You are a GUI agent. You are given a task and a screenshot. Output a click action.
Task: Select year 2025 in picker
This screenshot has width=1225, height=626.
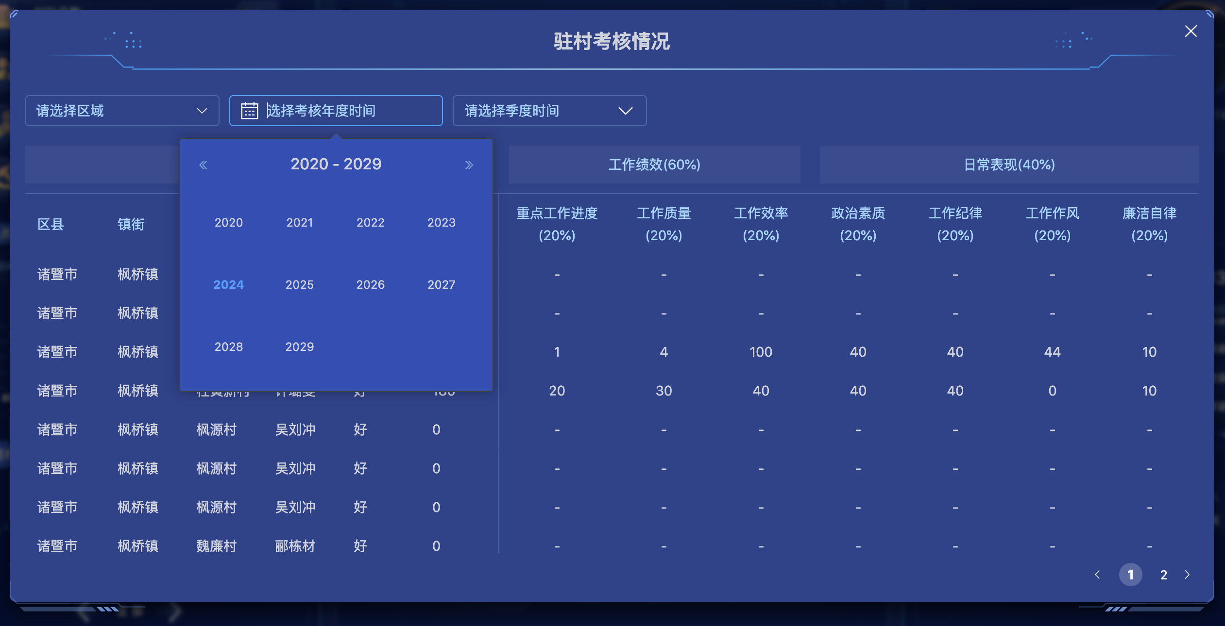click(299, 285)
